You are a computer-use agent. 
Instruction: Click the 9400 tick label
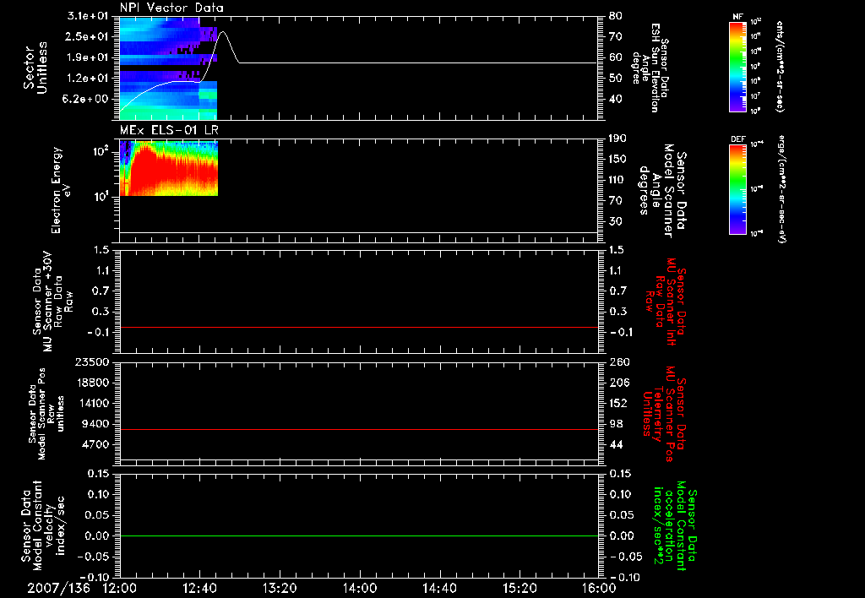pos(96,424)
